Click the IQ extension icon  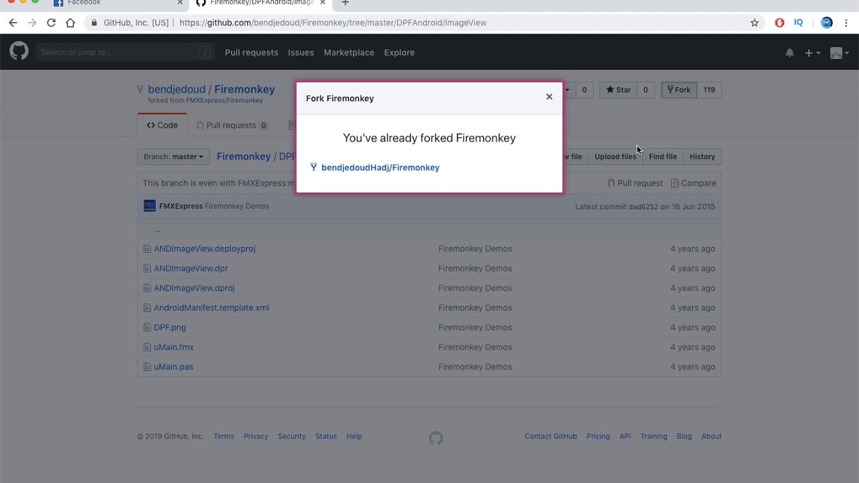click(799, 22)
